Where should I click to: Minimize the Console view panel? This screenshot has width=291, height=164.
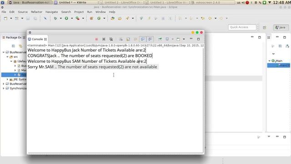[x=191, y=39]
